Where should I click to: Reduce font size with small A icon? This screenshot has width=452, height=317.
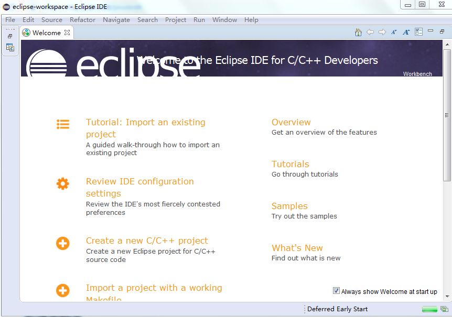point(394,32)
